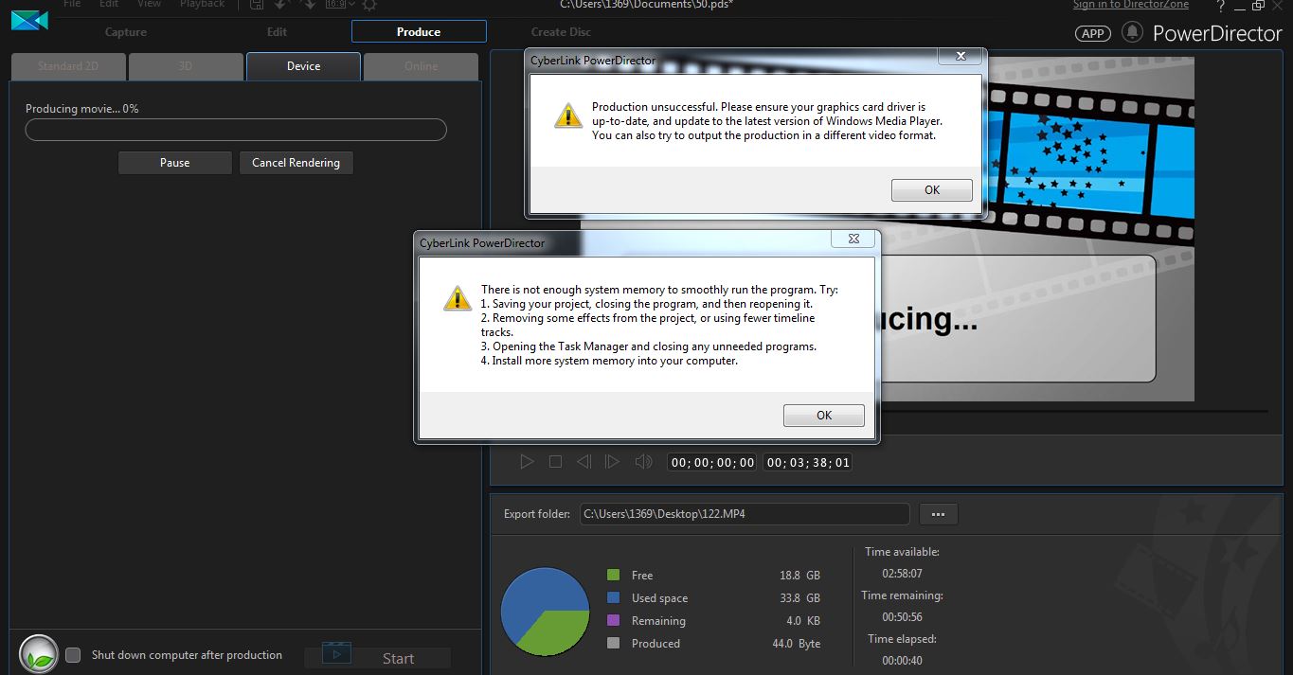
Task: Select the Device tab
Action: click(x=303, y=66)
